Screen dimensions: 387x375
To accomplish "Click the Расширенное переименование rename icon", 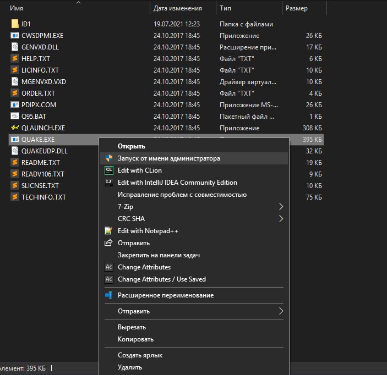I will (x=109, y=295).
